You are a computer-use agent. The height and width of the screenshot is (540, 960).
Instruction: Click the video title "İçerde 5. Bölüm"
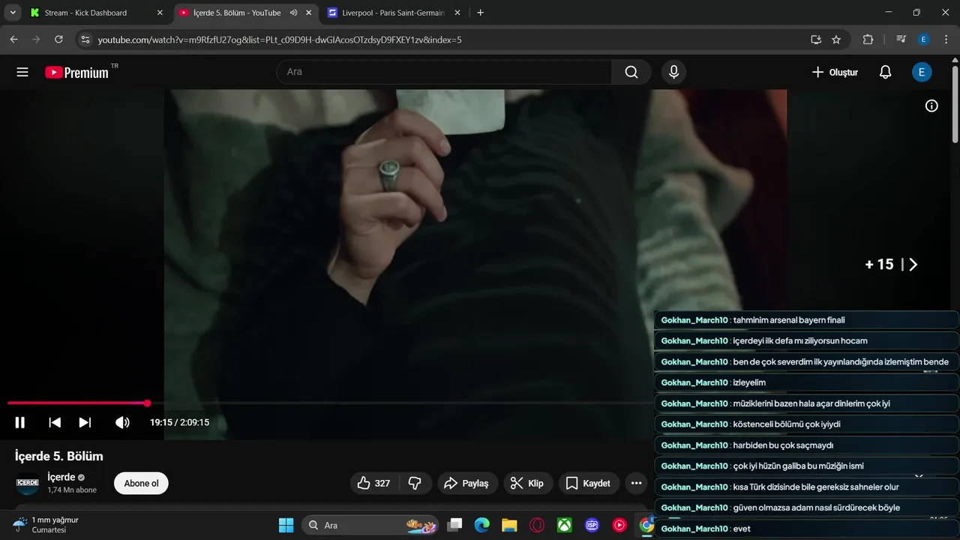(x=59, y=456)
